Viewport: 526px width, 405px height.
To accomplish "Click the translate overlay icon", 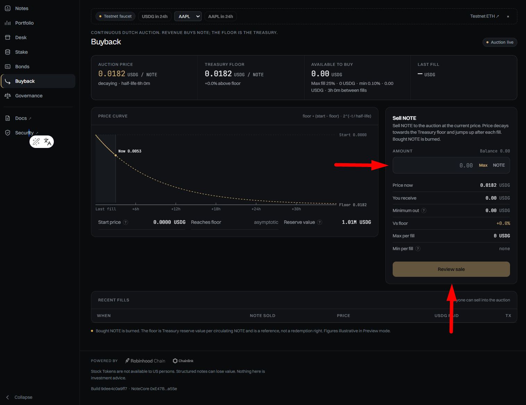I will tap(48, 141).
